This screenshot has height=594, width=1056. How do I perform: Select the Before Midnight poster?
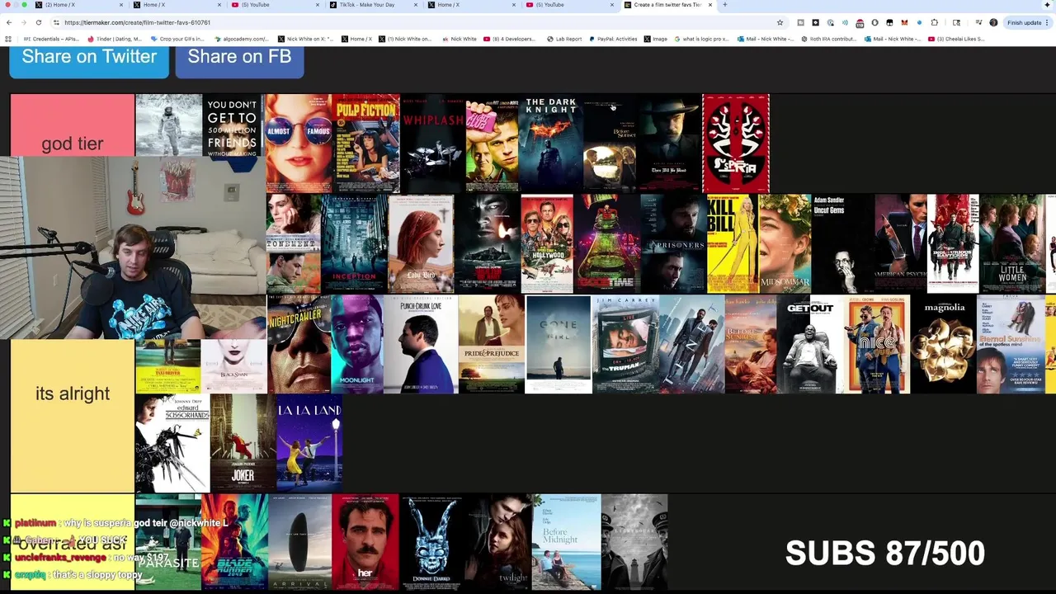point(566,542)
